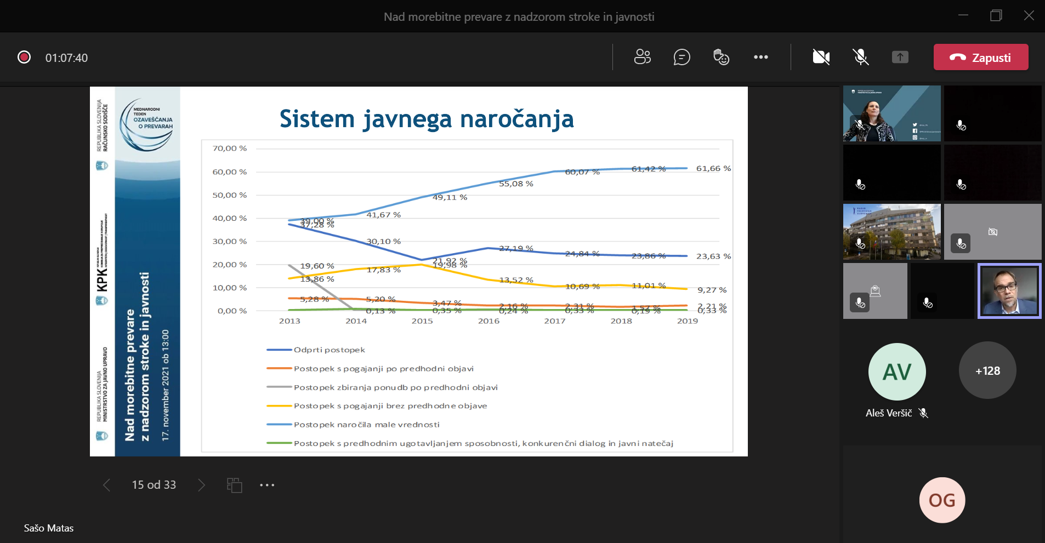Viewport: 1045px width, 543px height.
Task: Show the +128 additional participants
Action: (987, 371)
